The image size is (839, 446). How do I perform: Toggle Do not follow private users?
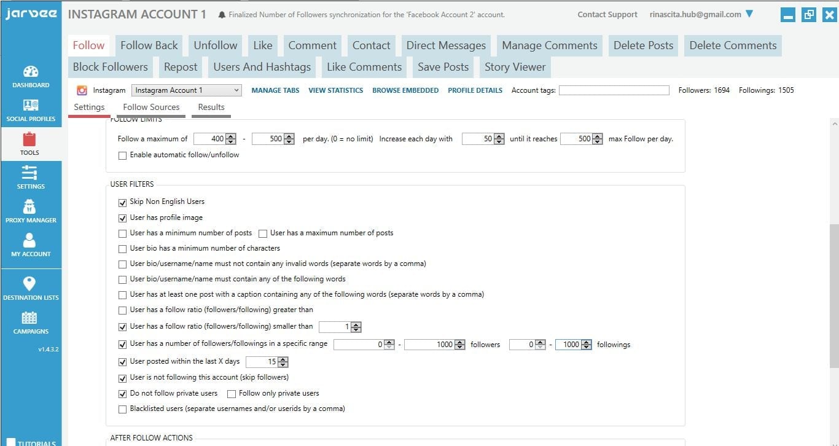(122, 394)
